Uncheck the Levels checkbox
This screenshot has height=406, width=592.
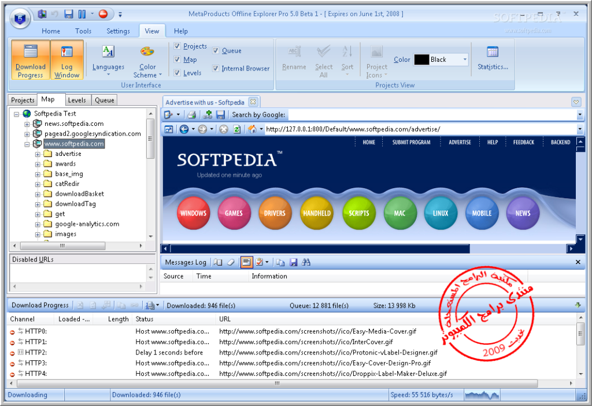[177, 72]
